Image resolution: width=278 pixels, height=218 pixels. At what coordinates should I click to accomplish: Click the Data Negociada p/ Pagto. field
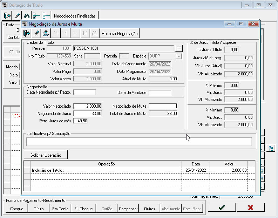[x=84, y=93]
